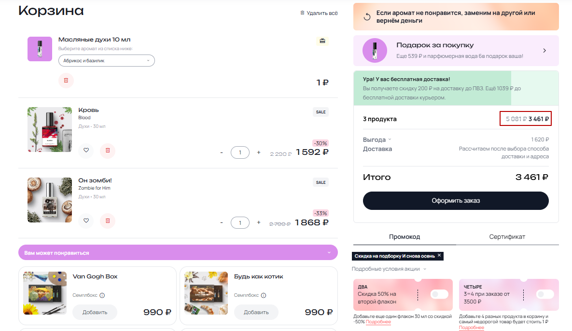Open the Абрикос и базилик scent dropdown

click(x=106, y=61)
